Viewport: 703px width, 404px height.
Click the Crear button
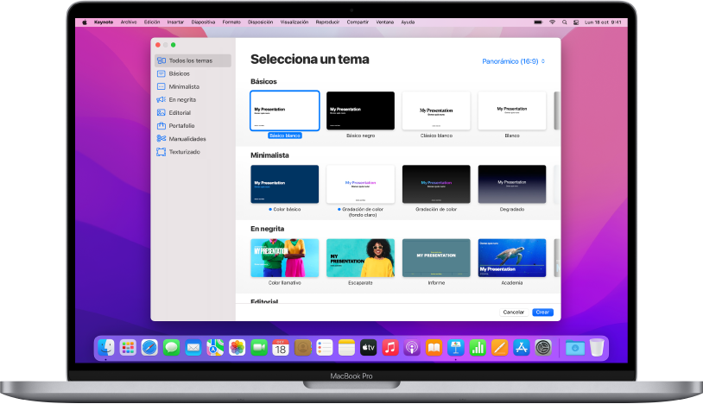[x=542, y=312]
